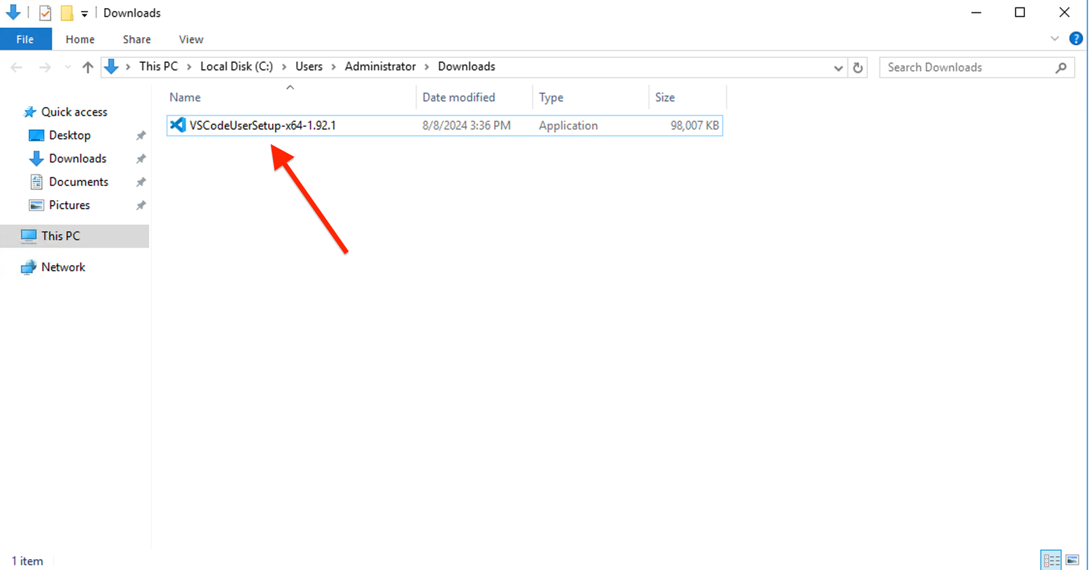Open the Customize Quick Access Toolbar dropdown
The image size is (1089, 570).
[x=84, y=13]
